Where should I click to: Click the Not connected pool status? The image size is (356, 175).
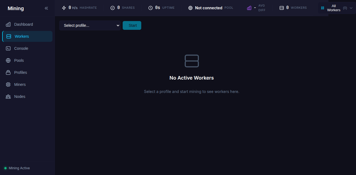208,8
